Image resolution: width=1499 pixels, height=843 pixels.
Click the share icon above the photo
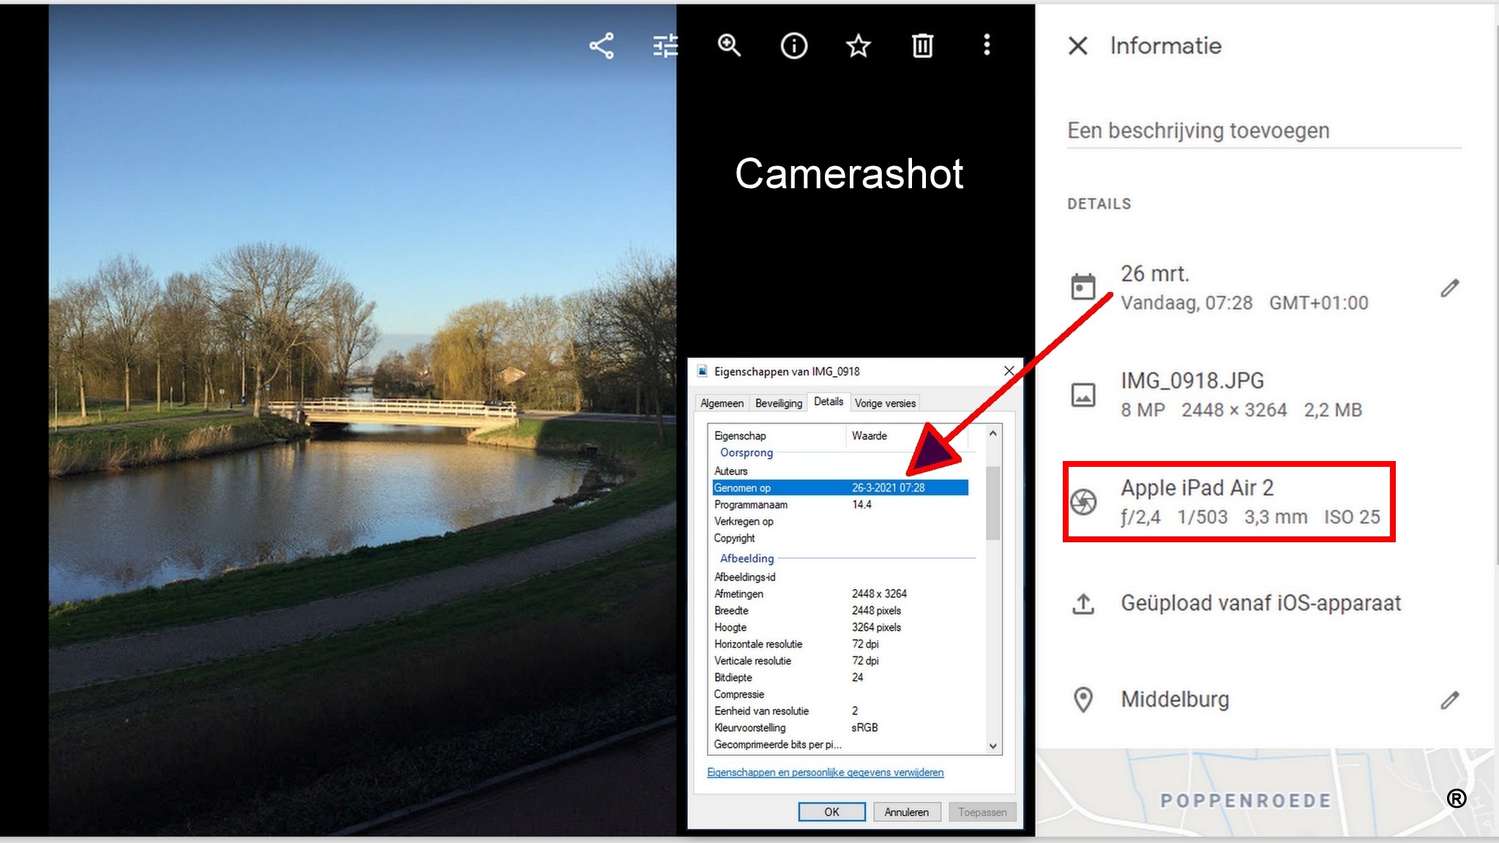tap(601, 46)
